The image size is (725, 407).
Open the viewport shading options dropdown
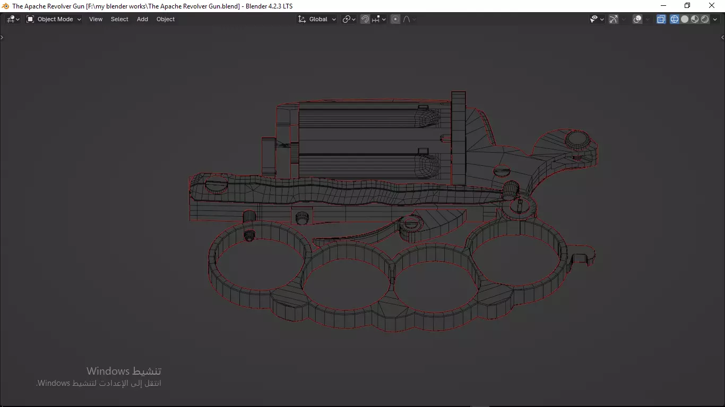point(715,19)
